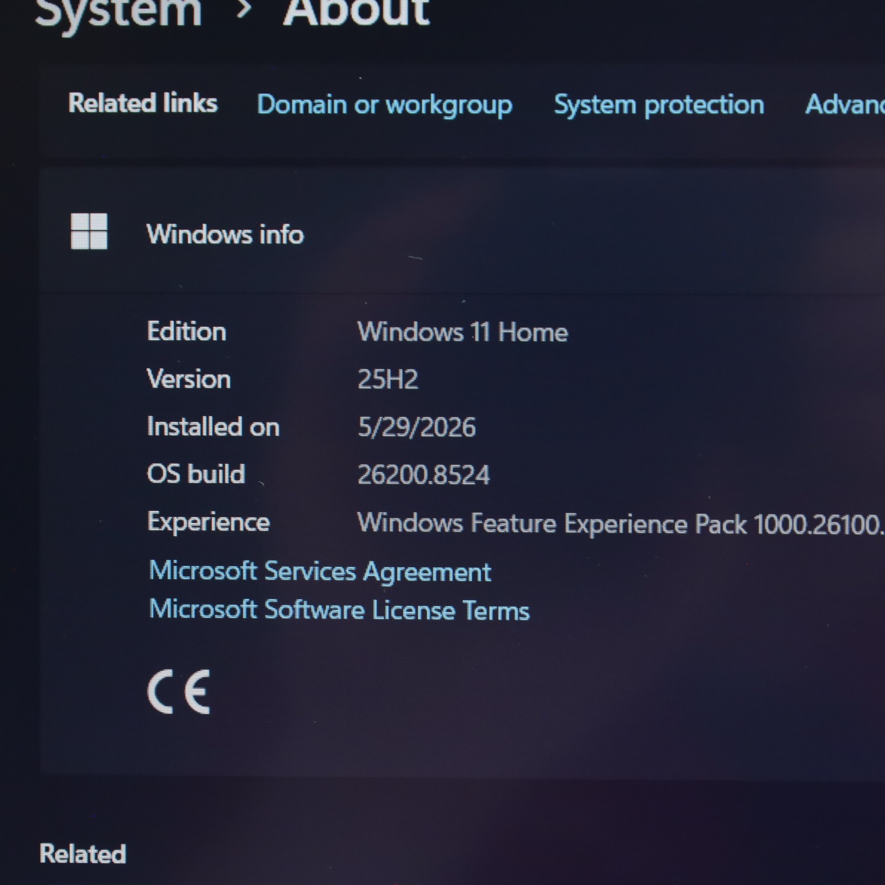
Task: Open the Domain or workgroup link
Action: (384, 105)
